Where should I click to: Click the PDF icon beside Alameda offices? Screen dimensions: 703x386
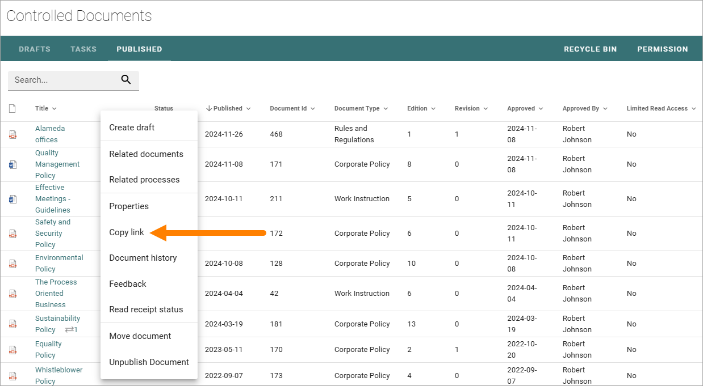point(12,134)
